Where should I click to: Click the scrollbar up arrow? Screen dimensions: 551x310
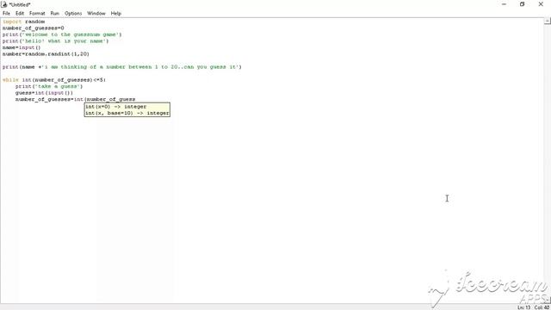click(x=548, y=21)
